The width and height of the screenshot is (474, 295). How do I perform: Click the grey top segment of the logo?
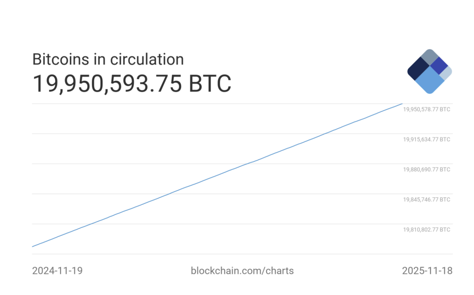[430, 56]
